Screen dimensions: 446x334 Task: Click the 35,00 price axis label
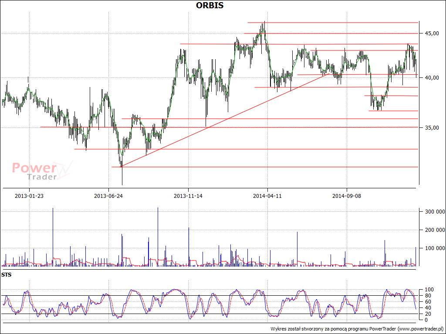432,128
